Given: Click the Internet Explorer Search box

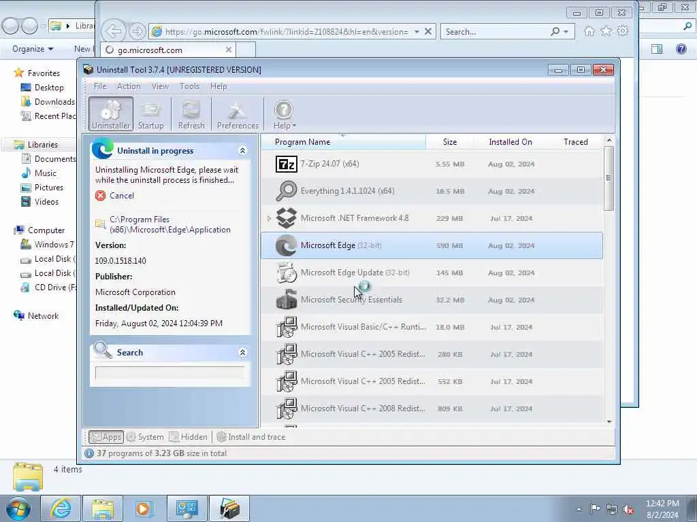Looking at the screenshot, I should tap(496, 32).
